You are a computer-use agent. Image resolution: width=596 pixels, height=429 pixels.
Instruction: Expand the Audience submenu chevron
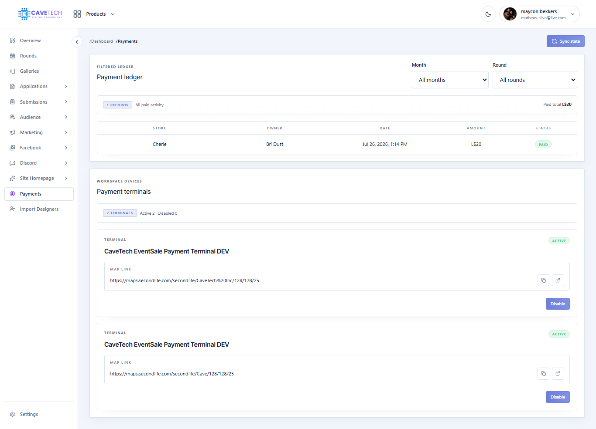[66, 117]
